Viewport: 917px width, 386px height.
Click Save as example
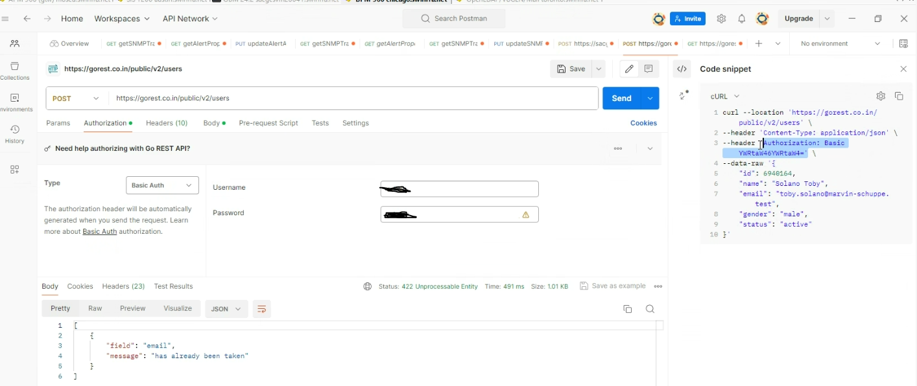click(613, 286)
